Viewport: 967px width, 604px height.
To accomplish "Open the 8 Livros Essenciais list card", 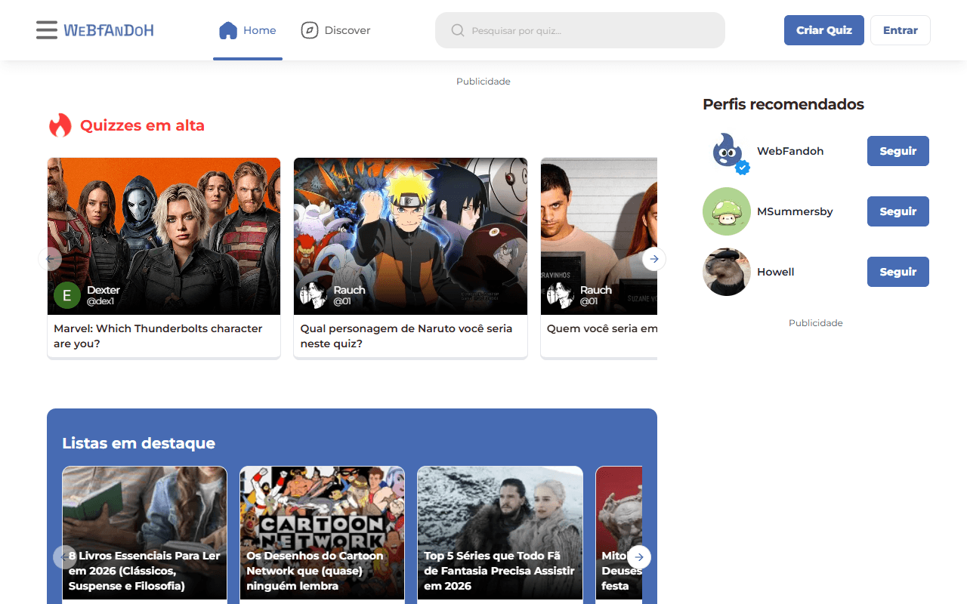I will point(144,533).
